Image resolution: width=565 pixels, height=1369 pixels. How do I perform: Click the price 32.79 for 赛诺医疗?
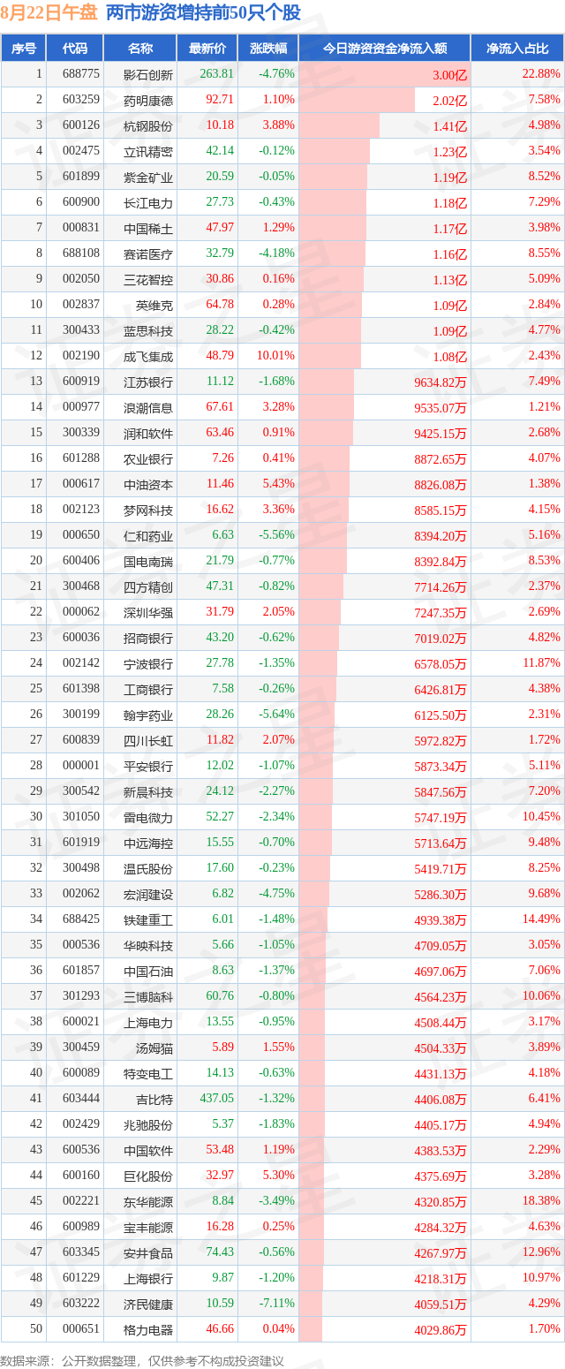point(220,253)
